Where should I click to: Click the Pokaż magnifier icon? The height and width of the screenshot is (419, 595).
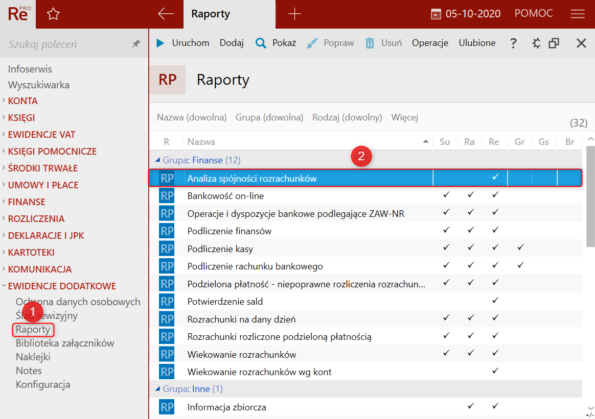pos(261,43)
